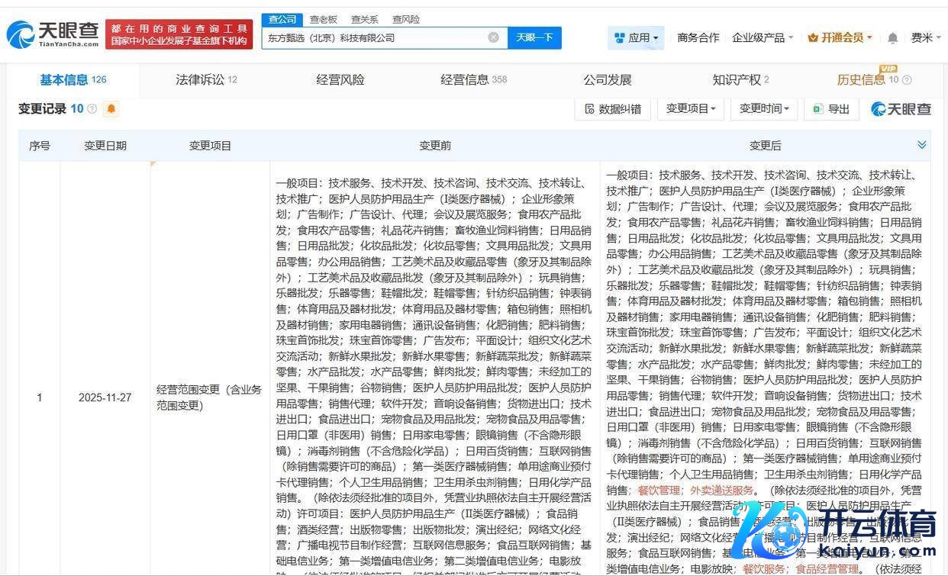Select the 查老板 search mode tab
948x576 pixels.
(323, 19)
